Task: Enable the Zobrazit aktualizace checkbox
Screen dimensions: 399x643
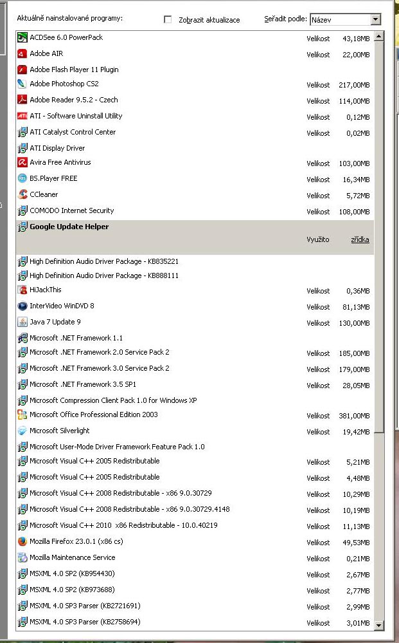Action: coord(168,19)
